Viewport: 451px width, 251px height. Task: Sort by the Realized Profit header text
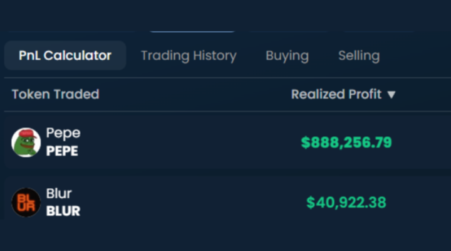point(336,95)
